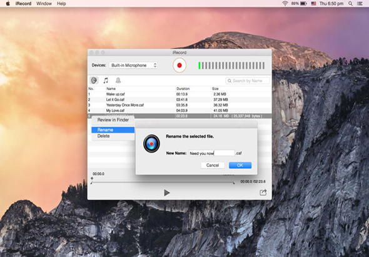Sort by the Size column header
The width and height of the screenshot is (369, 257).
pyautogui.click(x=215, y=89)
